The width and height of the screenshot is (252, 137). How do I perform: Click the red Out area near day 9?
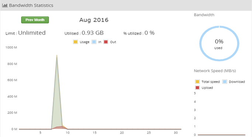coord(61,127)
